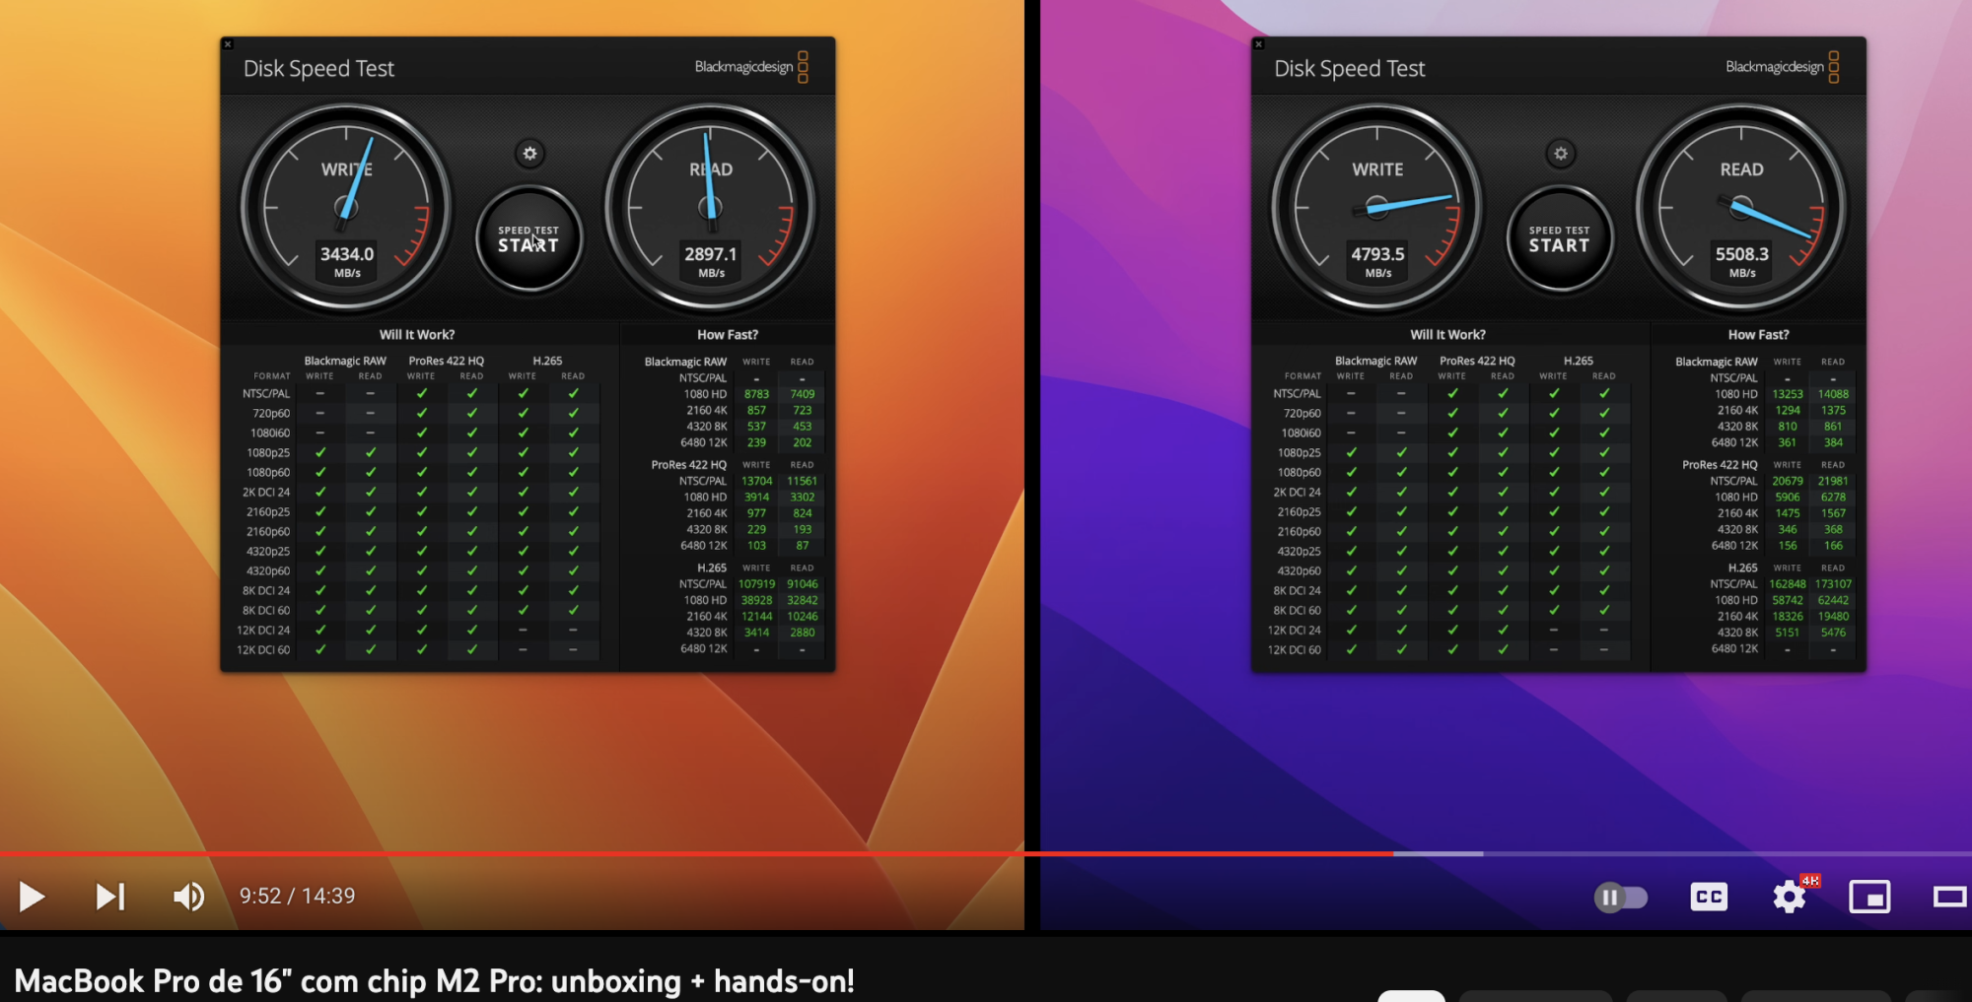Click the 7409 read value
Screen dimensions: 1972x1002
tap(803, 394)
